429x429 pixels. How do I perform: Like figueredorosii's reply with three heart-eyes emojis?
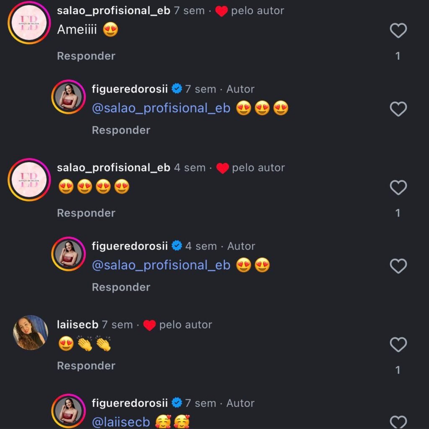pyautogui.click(x=398, y=109)
